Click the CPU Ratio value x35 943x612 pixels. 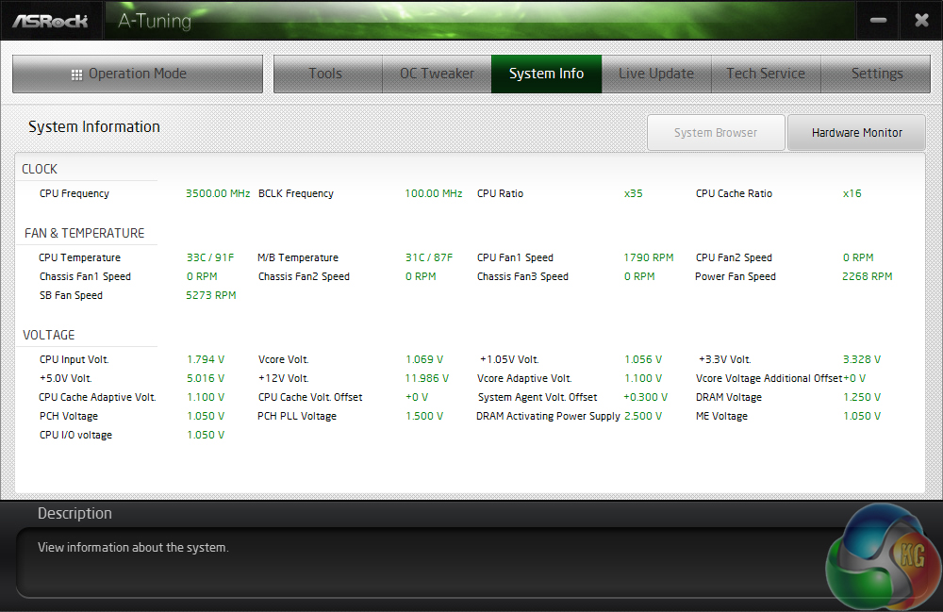tap(634, 193)
